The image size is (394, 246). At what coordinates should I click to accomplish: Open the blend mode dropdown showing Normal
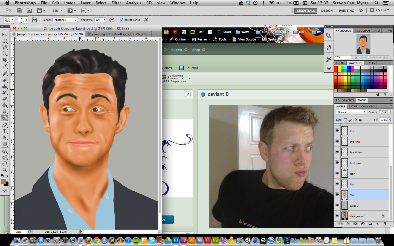(351, 112)
